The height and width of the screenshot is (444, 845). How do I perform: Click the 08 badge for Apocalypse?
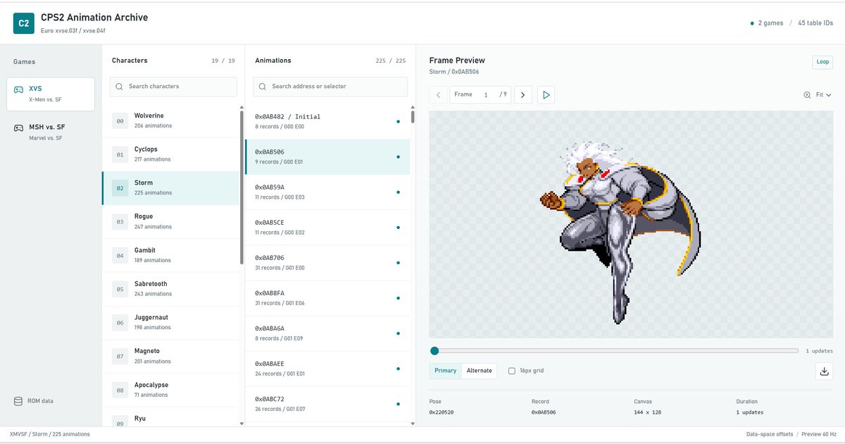[120, 390]
